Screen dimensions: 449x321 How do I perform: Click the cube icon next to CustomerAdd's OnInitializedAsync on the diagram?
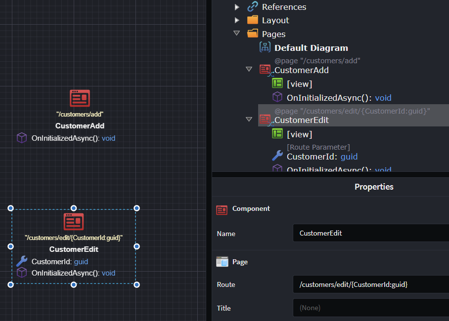pyautogui.click(x=22, y=138)
